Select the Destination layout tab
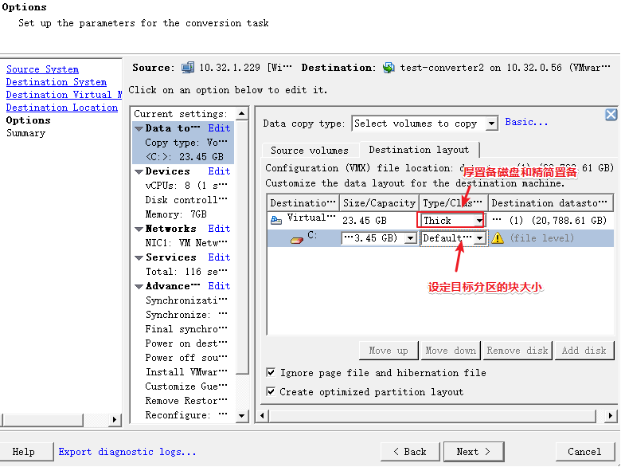Screen dimensions: 621x467 click(x=419, y=150)
